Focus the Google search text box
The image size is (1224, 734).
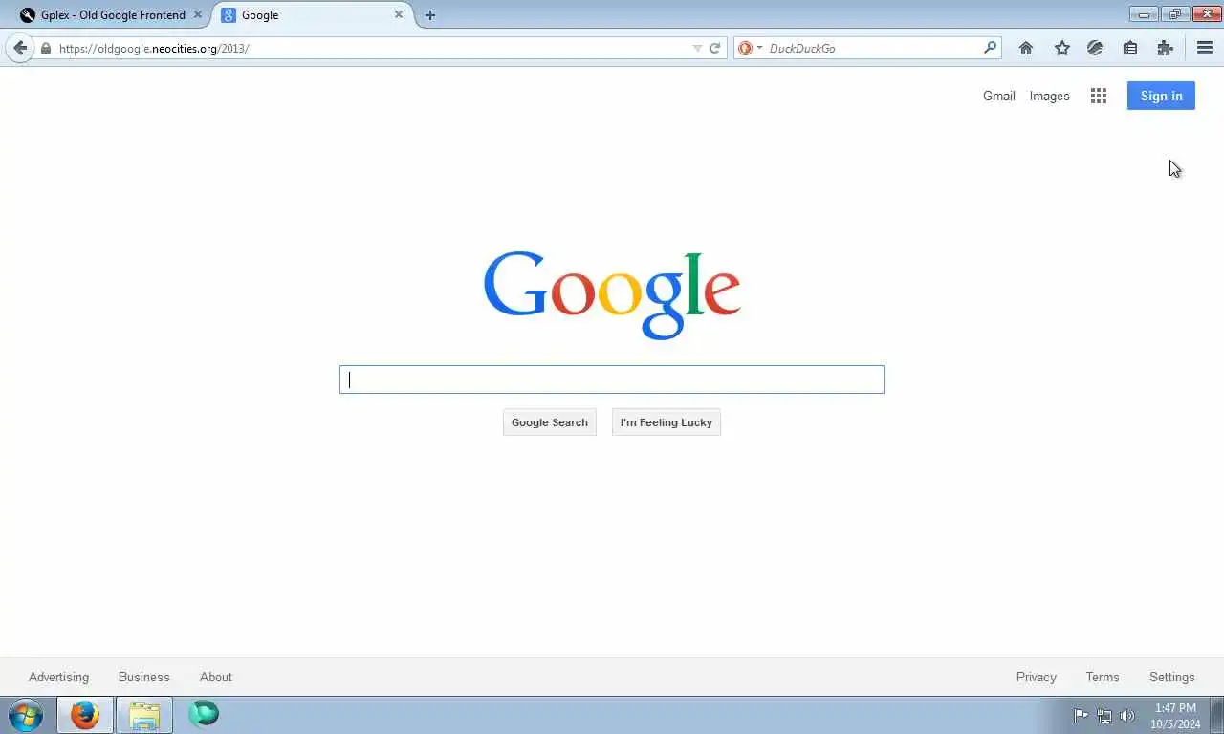coord(612,379)
